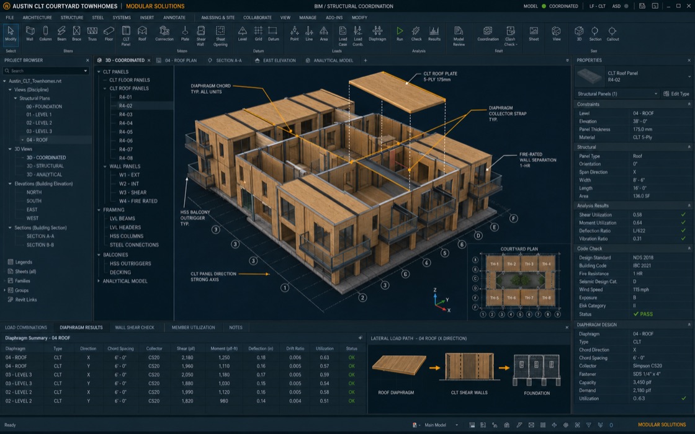This screenshot has width=695, height=434.
Task: Open analysis Results
Action: tap(434, 34)
